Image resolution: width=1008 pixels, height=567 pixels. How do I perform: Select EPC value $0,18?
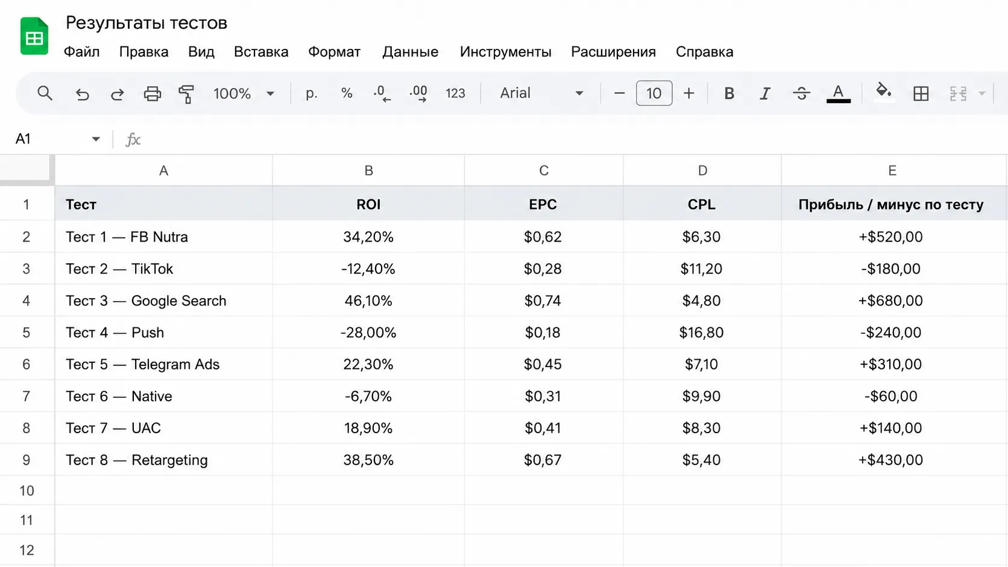(x=544, y=333)
